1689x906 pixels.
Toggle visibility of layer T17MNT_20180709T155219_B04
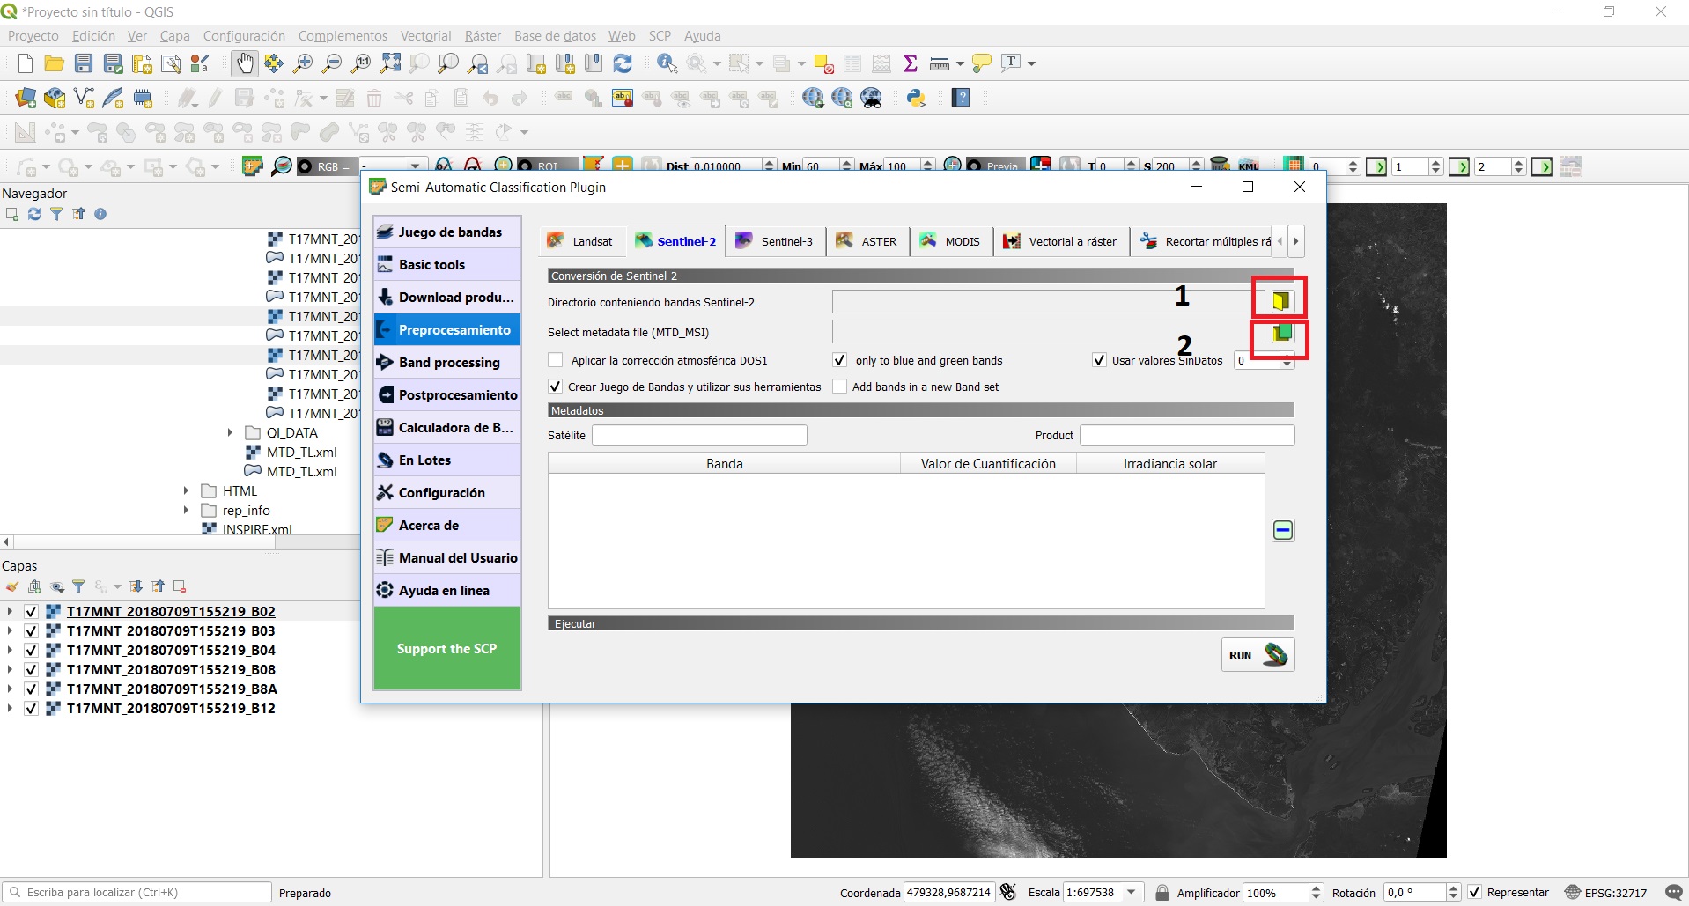[x=32, y=650]
